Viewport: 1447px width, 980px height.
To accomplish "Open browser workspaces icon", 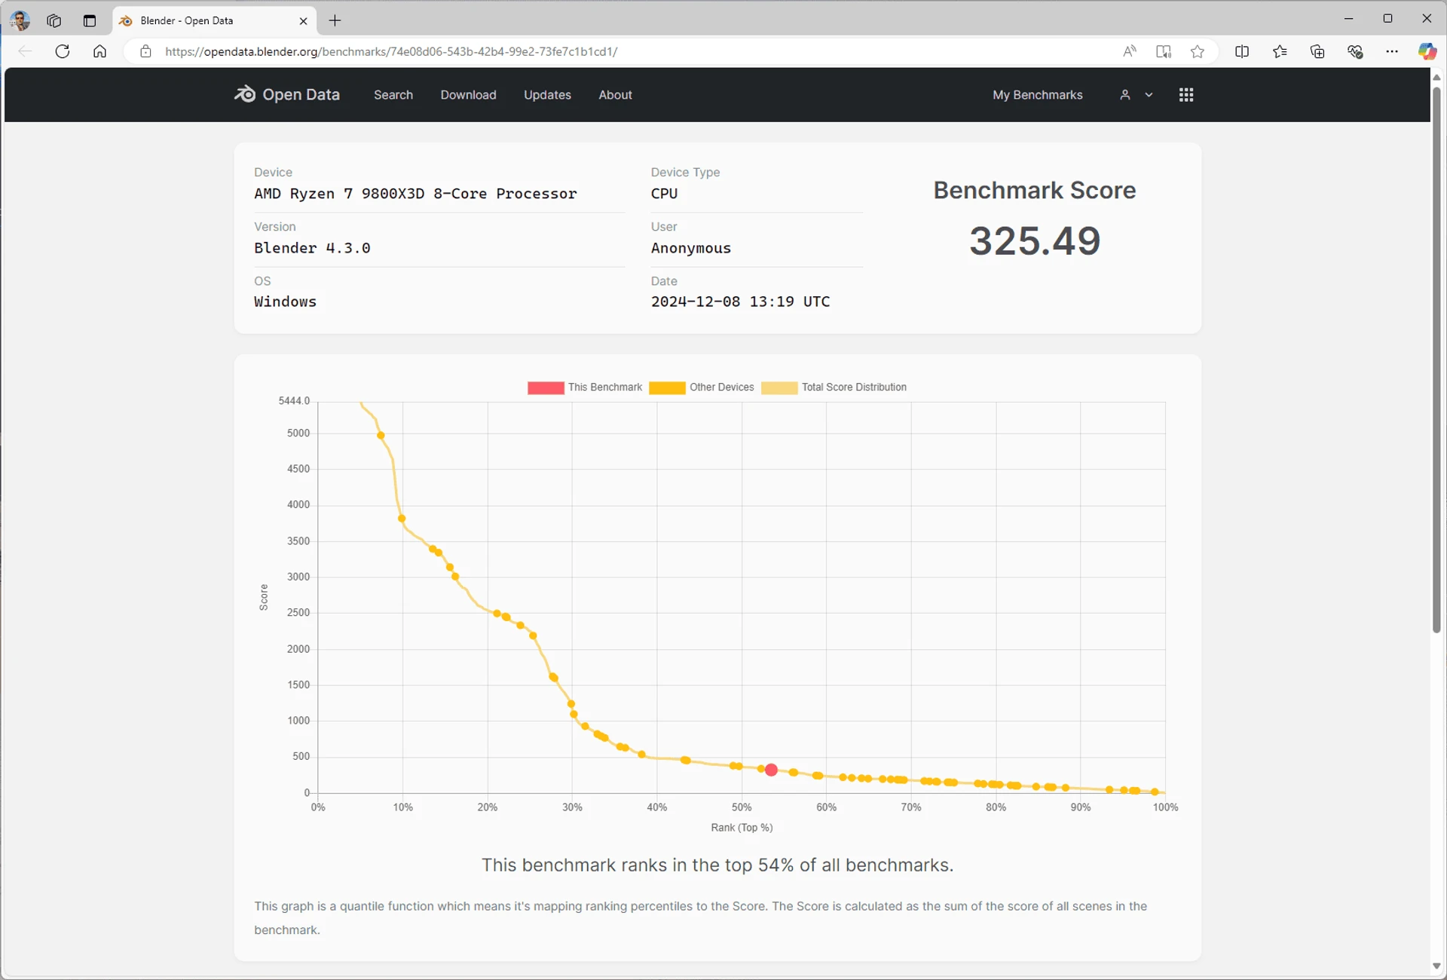I will point(54,20).
